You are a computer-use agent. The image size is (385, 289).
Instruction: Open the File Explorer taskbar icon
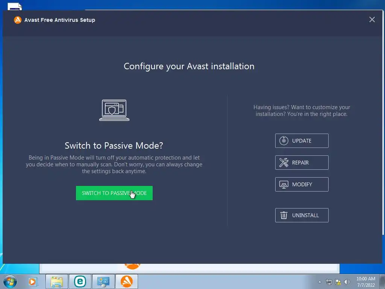click(x=57, y=281)
